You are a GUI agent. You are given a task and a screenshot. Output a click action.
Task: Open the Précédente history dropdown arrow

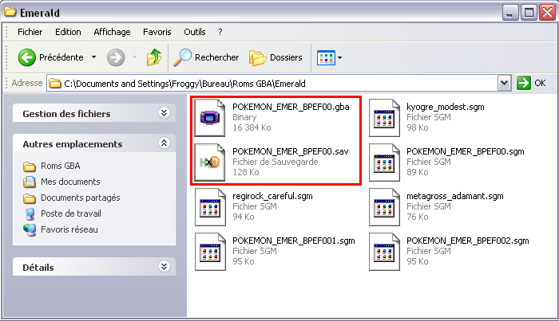[x=93, y=57]
